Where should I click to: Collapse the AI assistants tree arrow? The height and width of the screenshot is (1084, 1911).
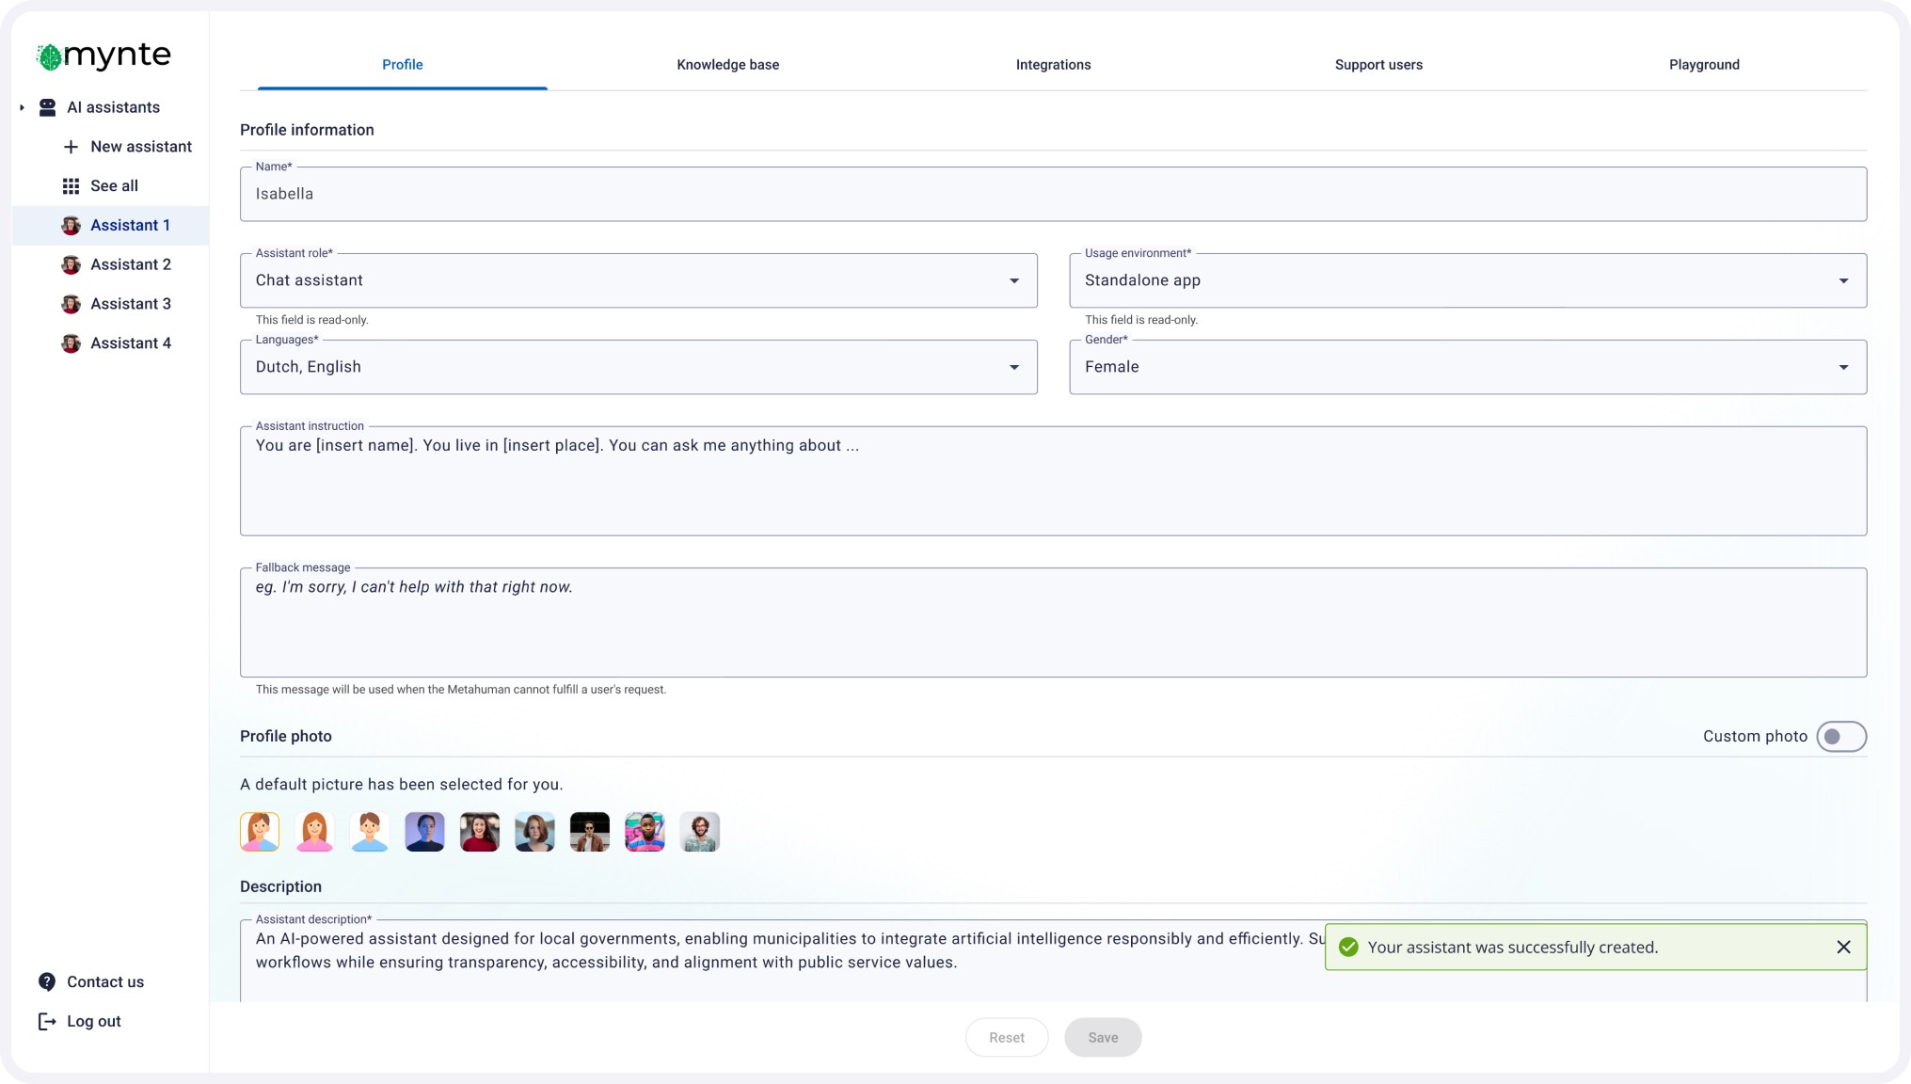point(22,107)
